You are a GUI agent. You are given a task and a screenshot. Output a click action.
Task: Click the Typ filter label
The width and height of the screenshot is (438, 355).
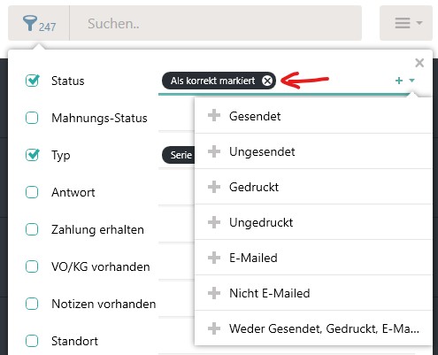point(61,155)
